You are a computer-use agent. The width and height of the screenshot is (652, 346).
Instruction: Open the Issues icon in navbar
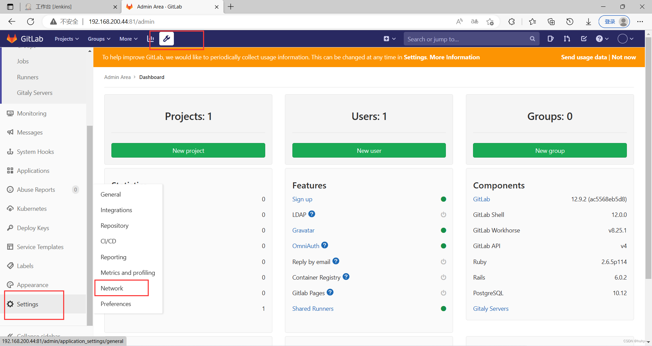[550, 39]
